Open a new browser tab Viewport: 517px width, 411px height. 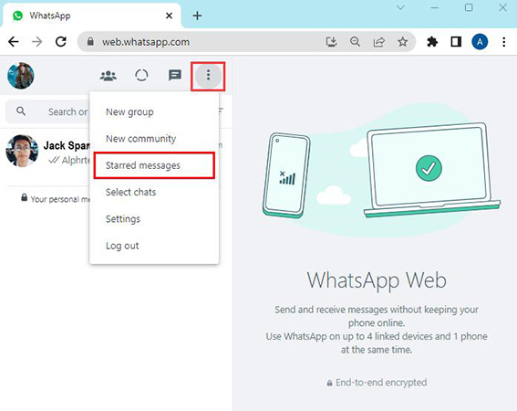point(197,16)
